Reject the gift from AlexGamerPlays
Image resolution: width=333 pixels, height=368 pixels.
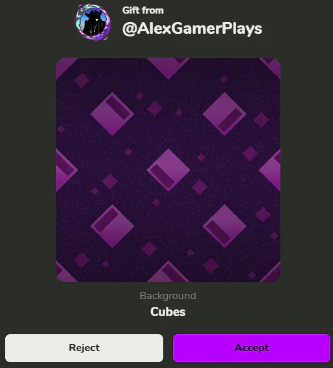[84, 348]
